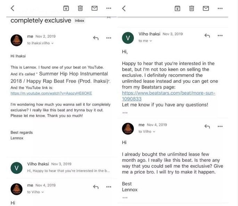Open more options in left pane toolbar
The image size is (238, 206).
(109, 8)
